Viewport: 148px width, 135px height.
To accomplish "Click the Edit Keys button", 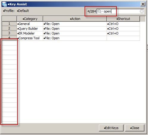I will click(x=111, y=128).
